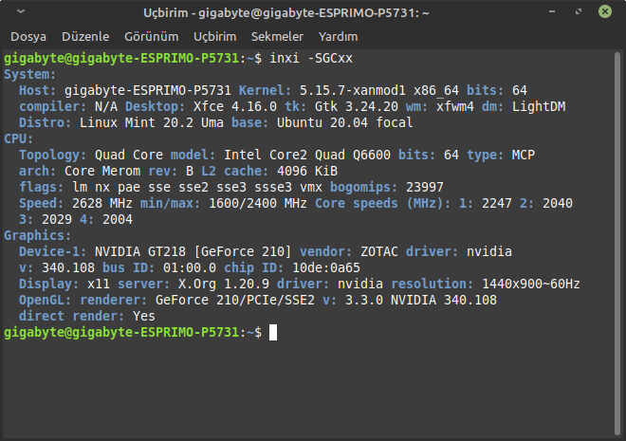Click the text 'Gtk 3.24.20'
626x441 pixels.
357,106
